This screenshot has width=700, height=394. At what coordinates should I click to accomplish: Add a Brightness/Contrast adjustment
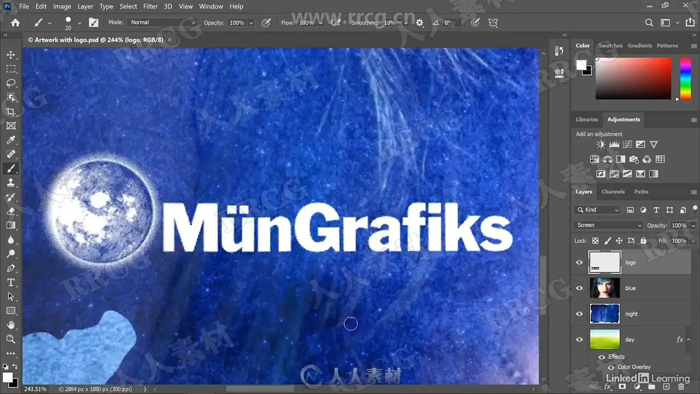tap(601, 144)
